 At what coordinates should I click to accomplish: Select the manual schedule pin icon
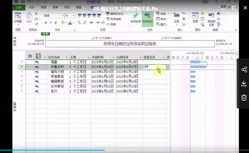(136, 15)
